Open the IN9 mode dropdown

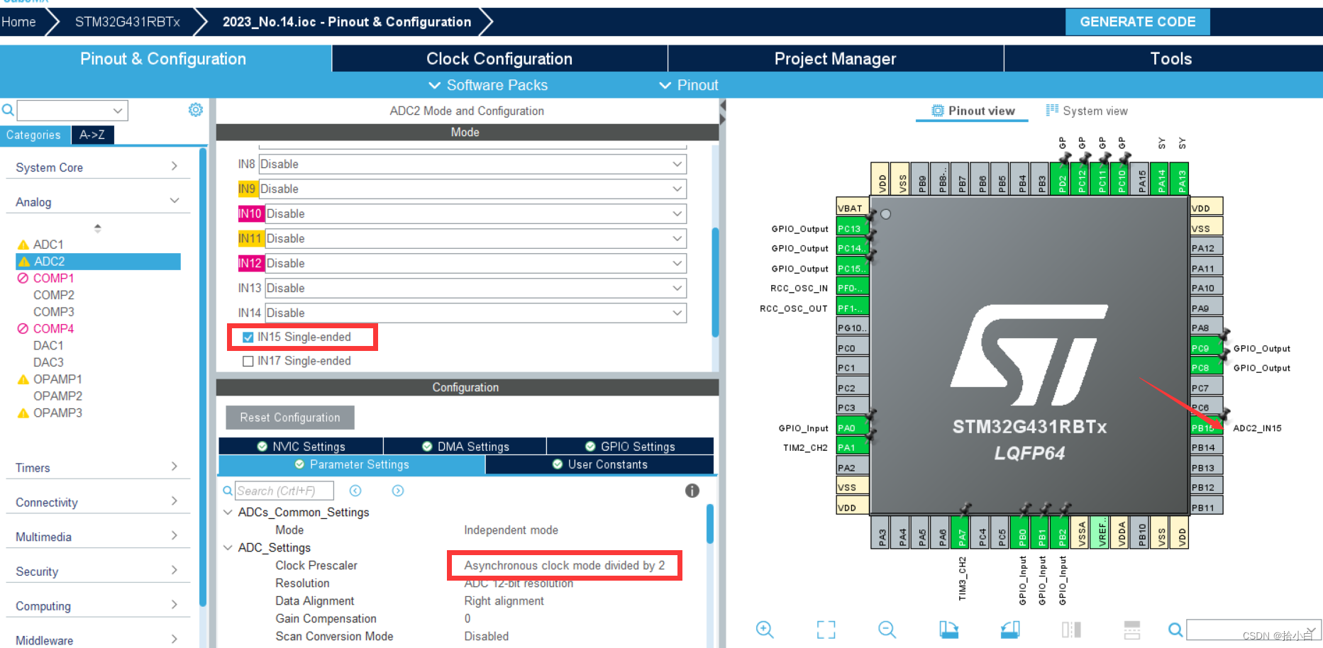coord(472,189)
